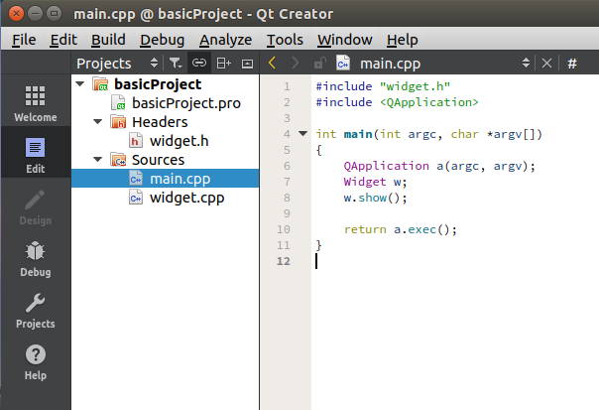
Task: Open the Analyze menu
Action: coord(225,40)
